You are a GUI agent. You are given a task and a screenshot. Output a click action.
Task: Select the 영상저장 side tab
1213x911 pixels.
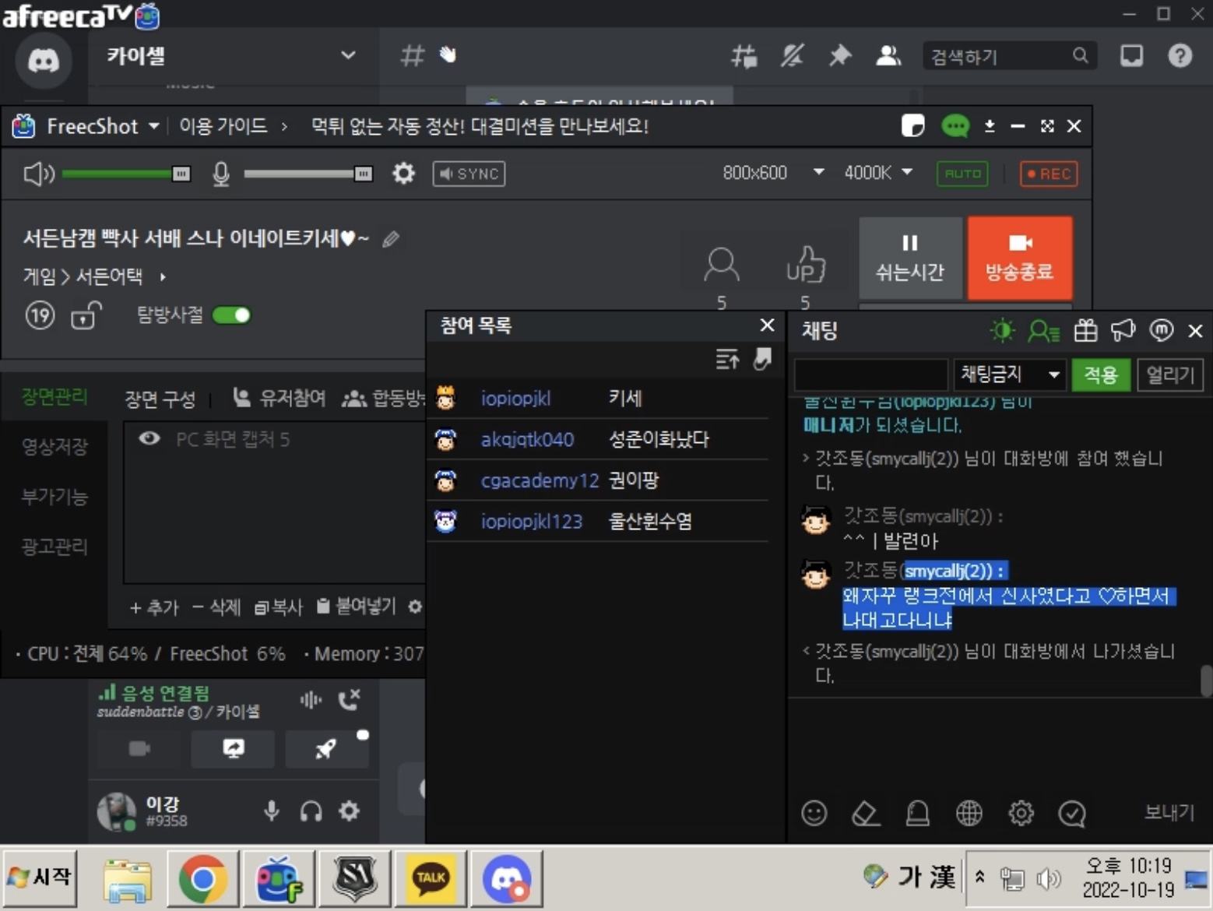pyautogui.click(x=54, y=447)
